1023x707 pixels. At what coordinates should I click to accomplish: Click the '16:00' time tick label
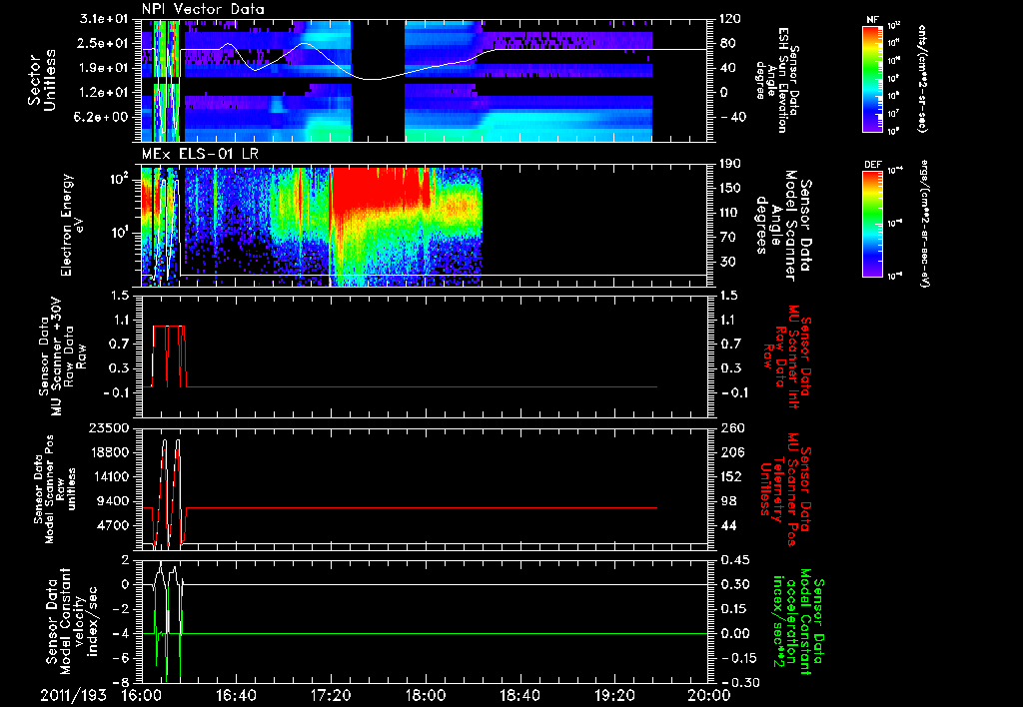142,695
